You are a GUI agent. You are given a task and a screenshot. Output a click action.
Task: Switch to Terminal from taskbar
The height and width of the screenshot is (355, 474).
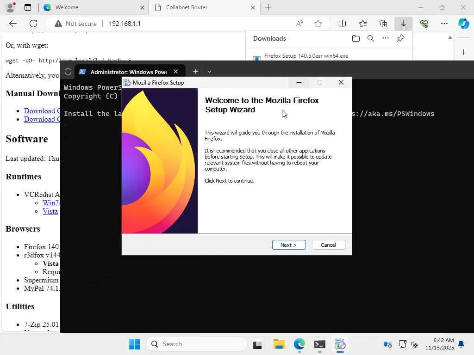click(319, 344)
